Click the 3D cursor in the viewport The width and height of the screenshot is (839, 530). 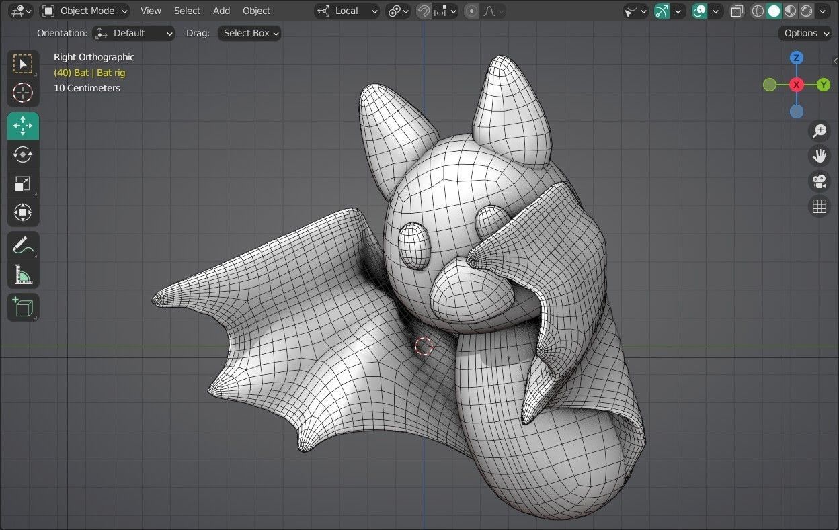coord(424,346)
